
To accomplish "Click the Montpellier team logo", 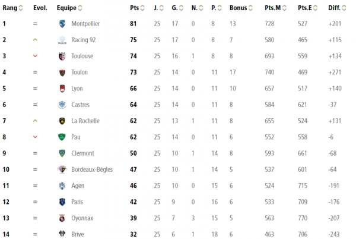I will pos(62,24).
